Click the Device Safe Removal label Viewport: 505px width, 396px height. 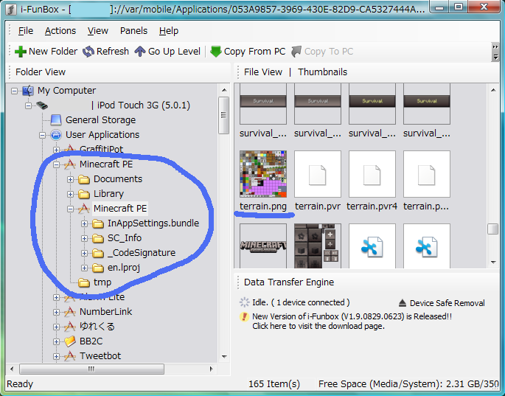pos(447,303)
